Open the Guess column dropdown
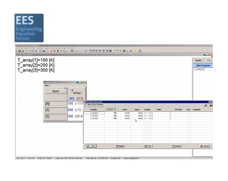This screenshot has width=228, height=181. (111, 109)
